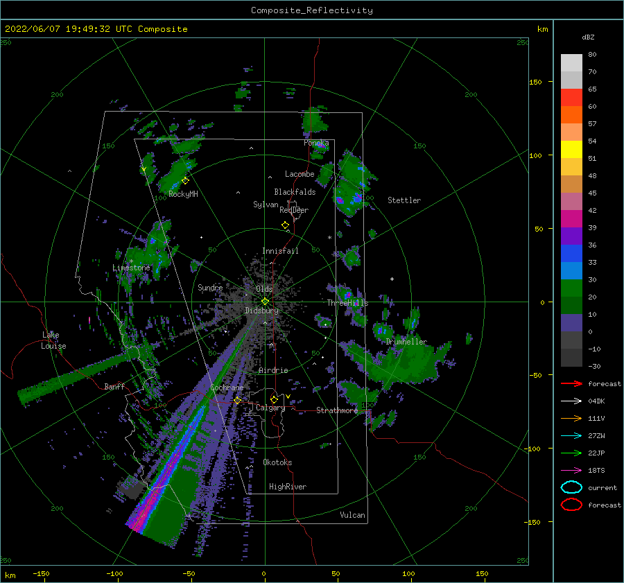Click the Composite_Reflectivity title text

point(312,10)
